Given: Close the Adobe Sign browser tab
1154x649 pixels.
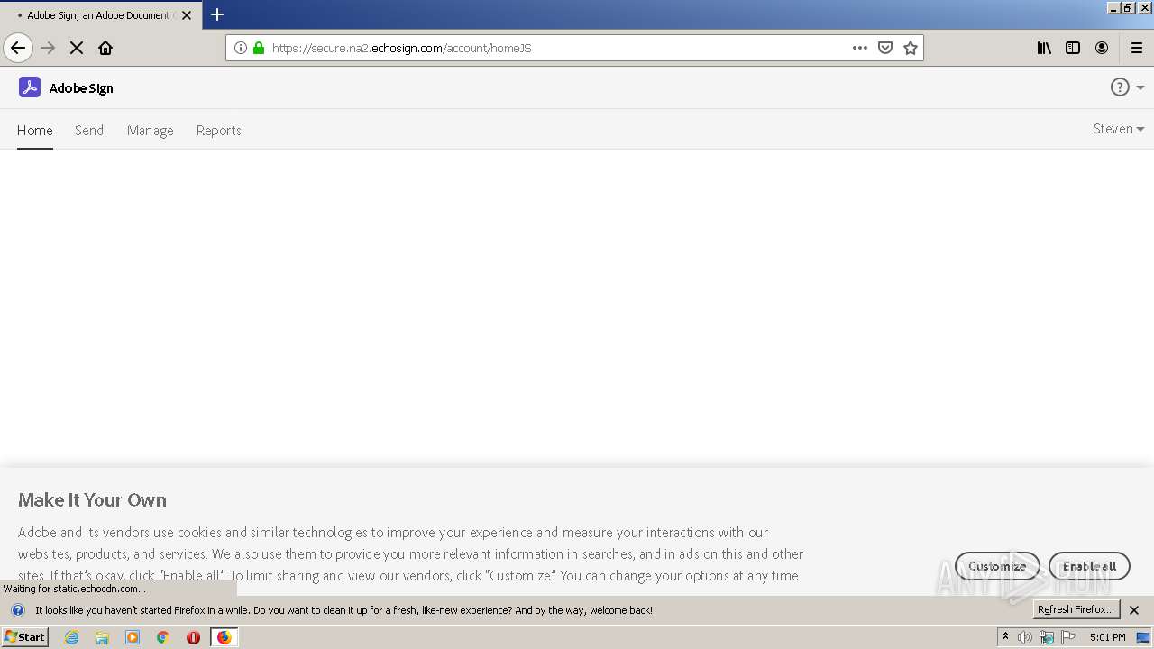Looking at the screenshot, I should [187, 15].
